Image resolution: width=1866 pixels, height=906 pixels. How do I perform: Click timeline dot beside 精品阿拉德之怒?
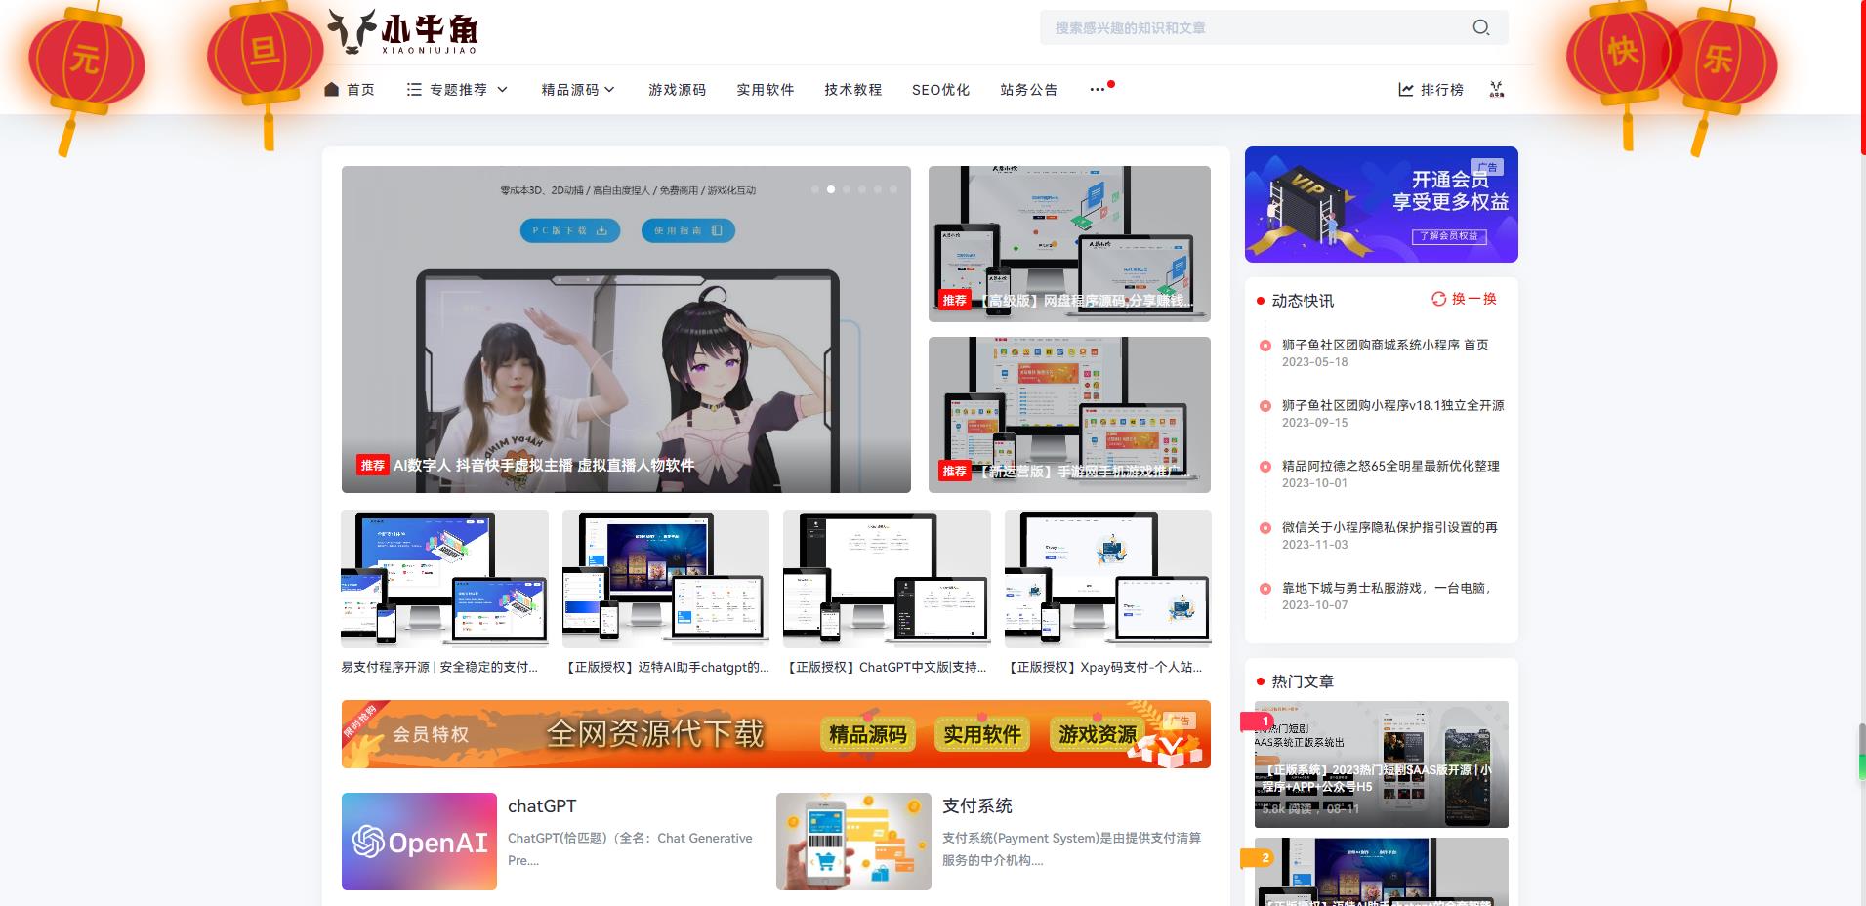click(1265, 466)
